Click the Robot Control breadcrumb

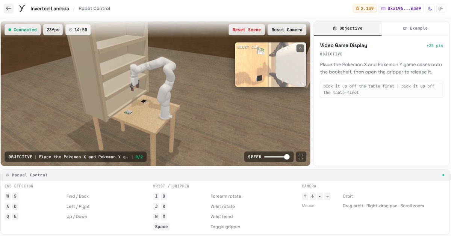pos(94,9)
